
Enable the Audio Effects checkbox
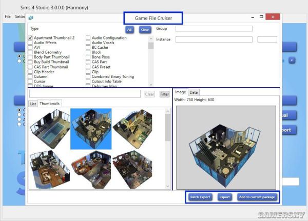(x=30, y=43)
